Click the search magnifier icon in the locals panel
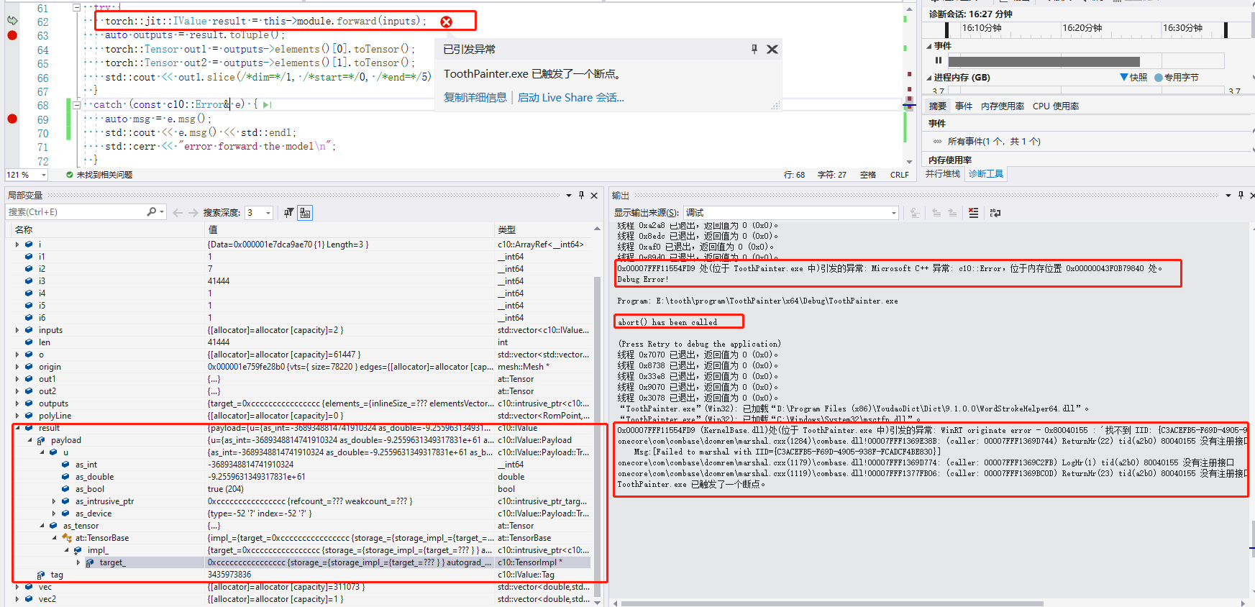Image resolution: width=1255 pixels, height=607 pixels. point(152,212)
